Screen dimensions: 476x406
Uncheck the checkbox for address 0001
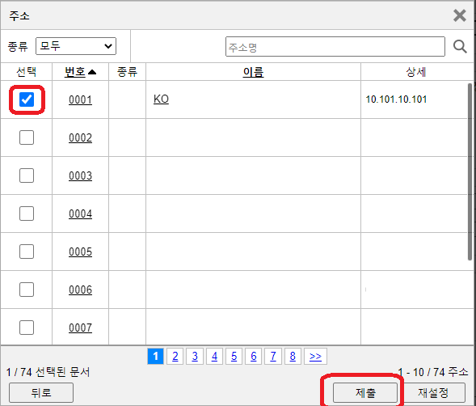(27, 99)
